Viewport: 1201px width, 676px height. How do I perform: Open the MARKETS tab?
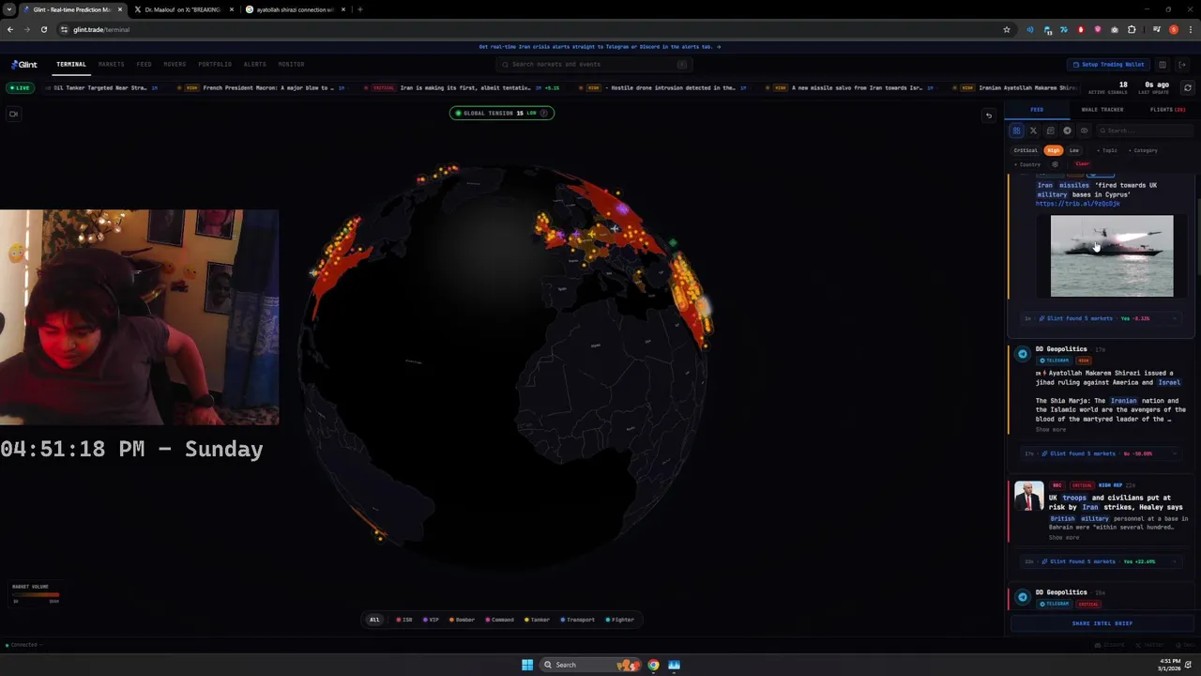(111, 65)
